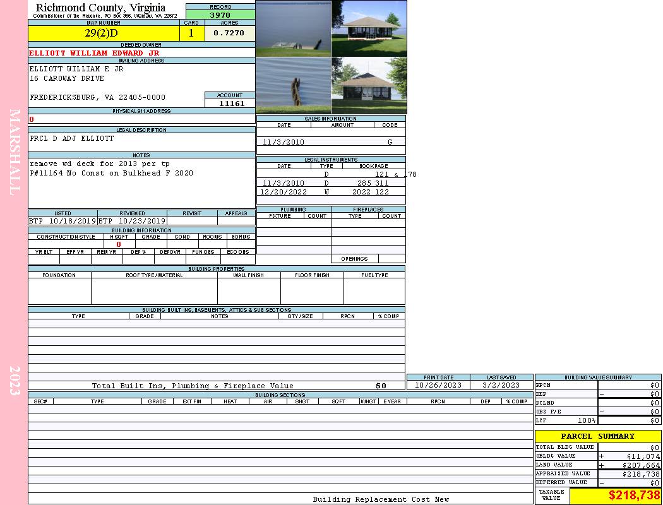Select the red taxable value $218,738
Screen dimensions: 663x505
(x=634, y=496)
